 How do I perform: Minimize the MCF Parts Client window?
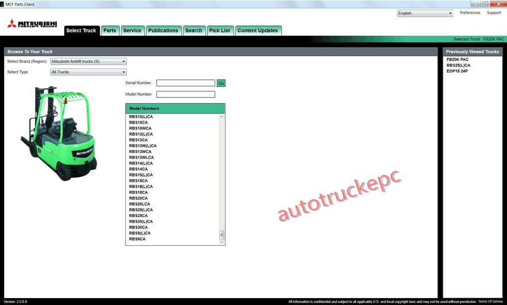point(476,4)
